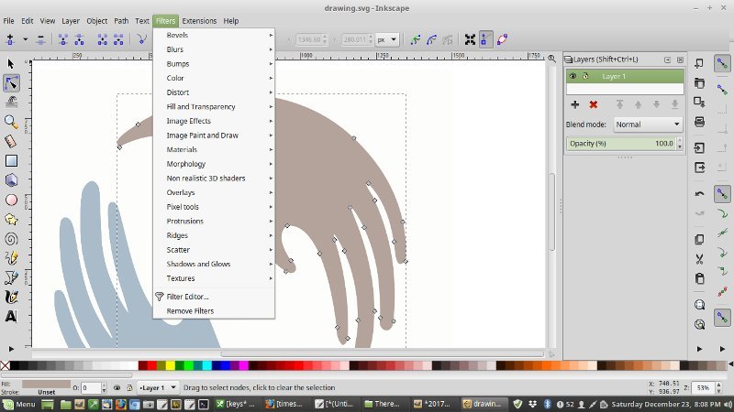The width and height of the screenshot is (734, 412).
Task: Select the 3D Box tool
Action: [11, 180]
